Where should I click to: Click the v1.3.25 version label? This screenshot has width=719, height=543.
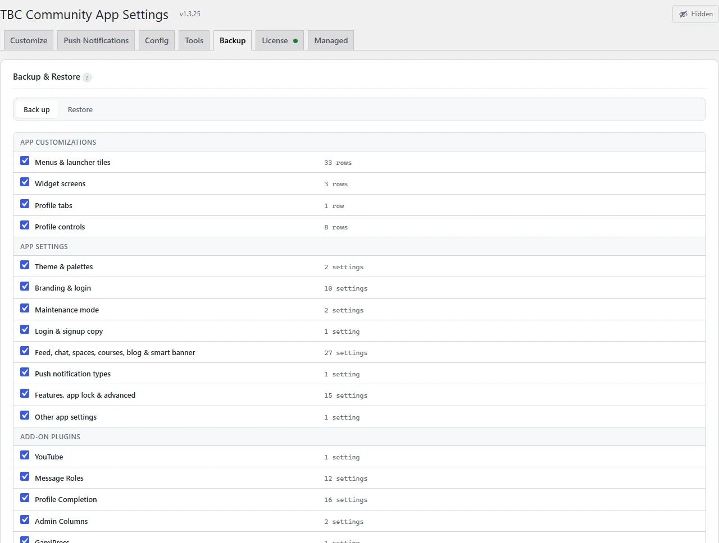(190, 14)
